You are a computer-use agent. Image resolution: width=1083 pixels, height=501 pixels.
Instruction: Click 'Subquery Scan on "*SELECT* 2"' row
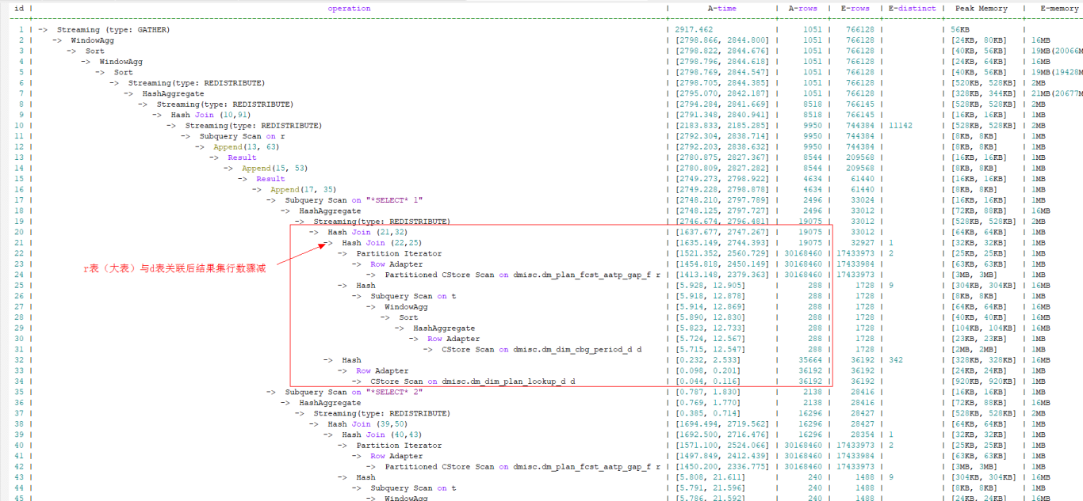pos(354,393)
